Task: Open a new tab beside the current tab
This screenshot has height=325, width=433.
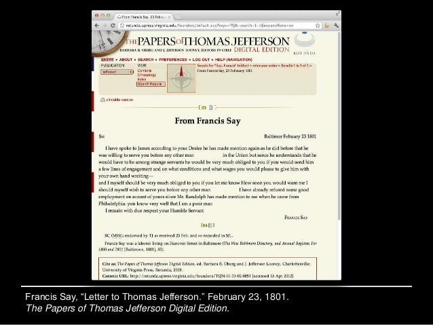Action: click(x=178, y=17)
